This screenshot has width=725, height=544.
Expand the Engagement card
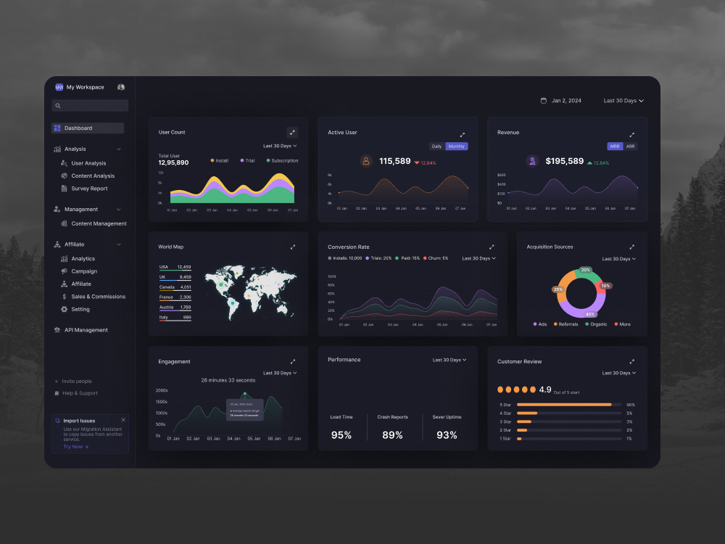[x=293, y=362]
